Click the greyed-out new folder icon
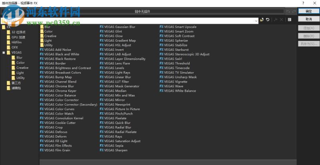Viewport: 320px width, 165px height. coord(276,20)
